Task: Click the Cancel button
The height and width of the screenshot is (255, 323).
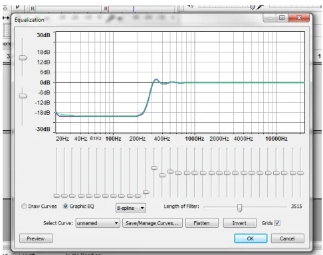Action: click(x=287, y=238)
